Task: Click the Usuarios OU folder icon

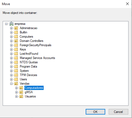Action: coord(21,96)
